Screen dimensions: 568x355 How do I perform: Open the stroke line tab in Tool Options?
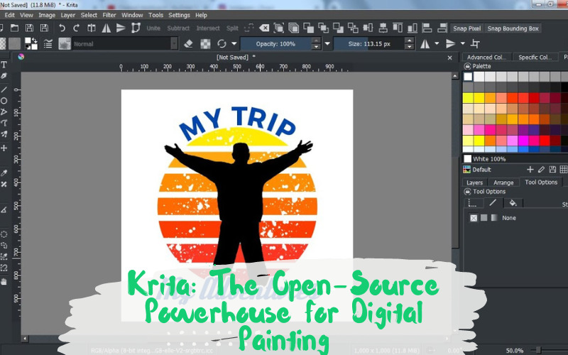click(493, 203)
